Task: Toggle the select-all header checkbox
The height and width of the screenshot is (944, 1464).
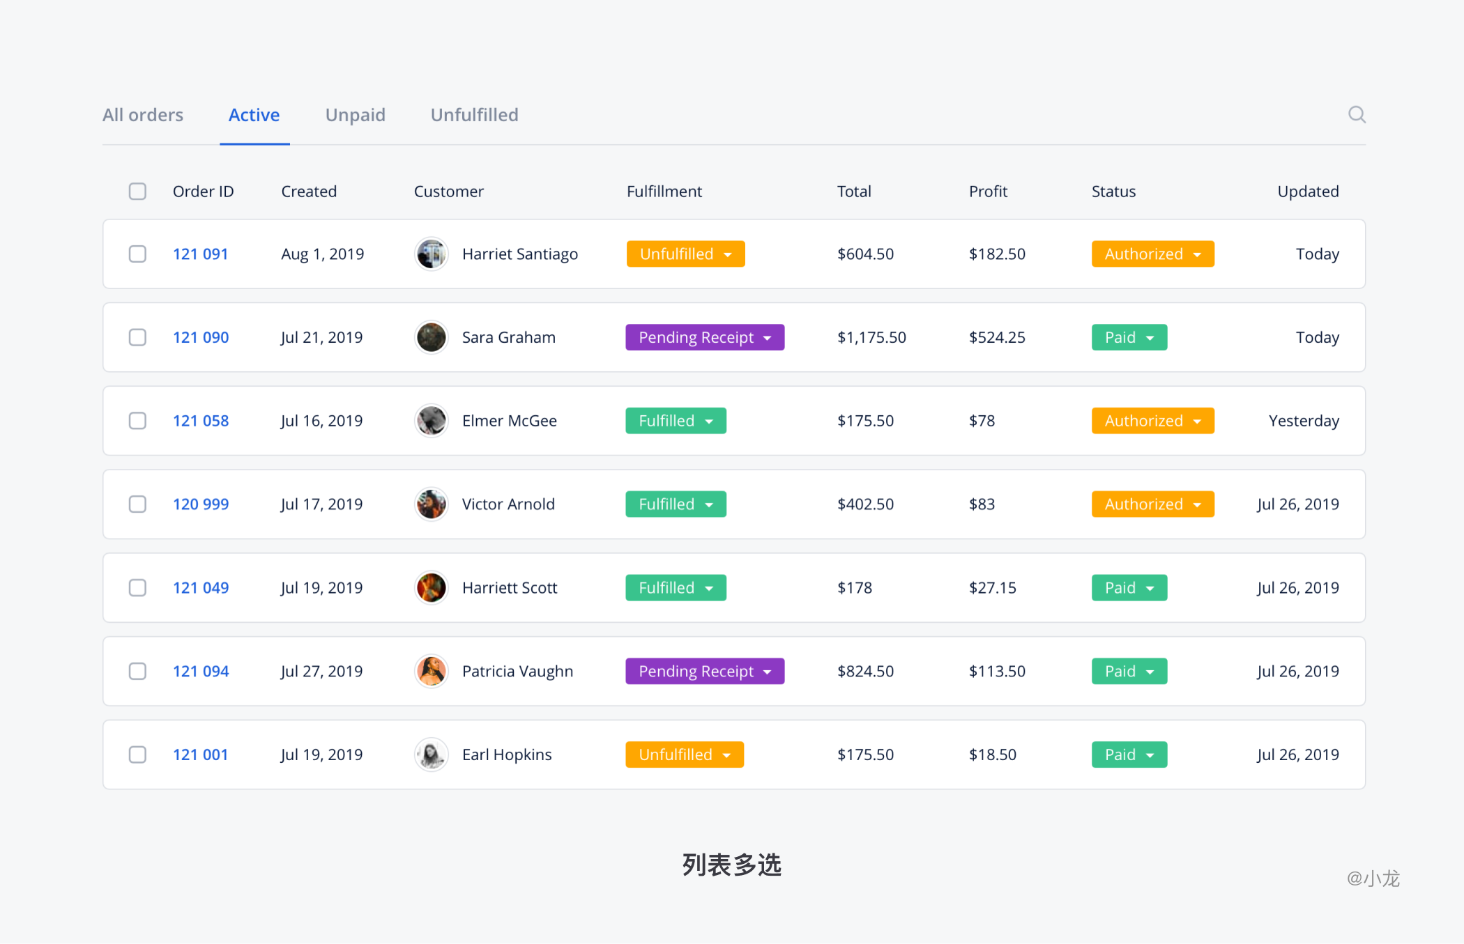Action: [137, 192]
